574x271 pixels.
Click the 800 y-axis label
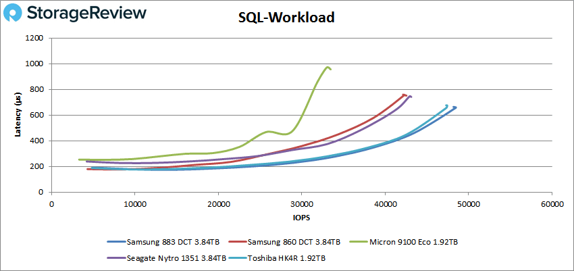point(38,89)
